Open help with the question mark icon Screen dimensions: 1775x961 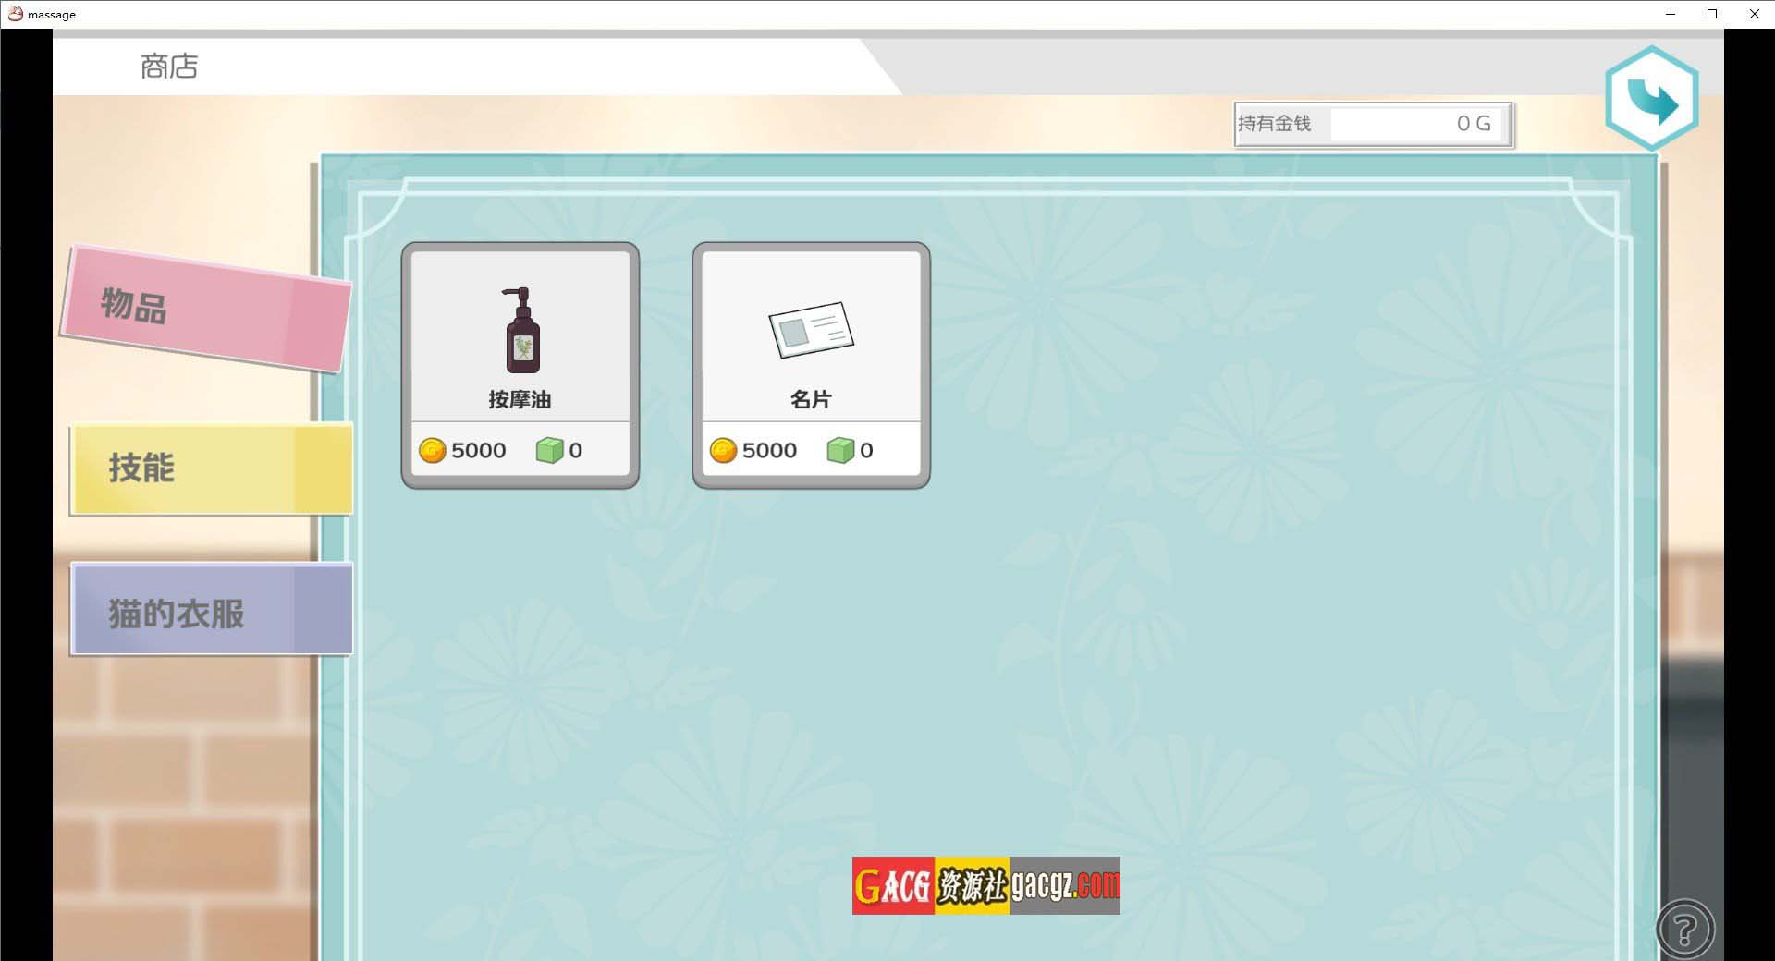(1684, 929)
